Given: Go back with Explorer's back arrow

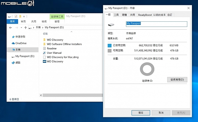Looking at the screenshot, I should click(11, 28).
